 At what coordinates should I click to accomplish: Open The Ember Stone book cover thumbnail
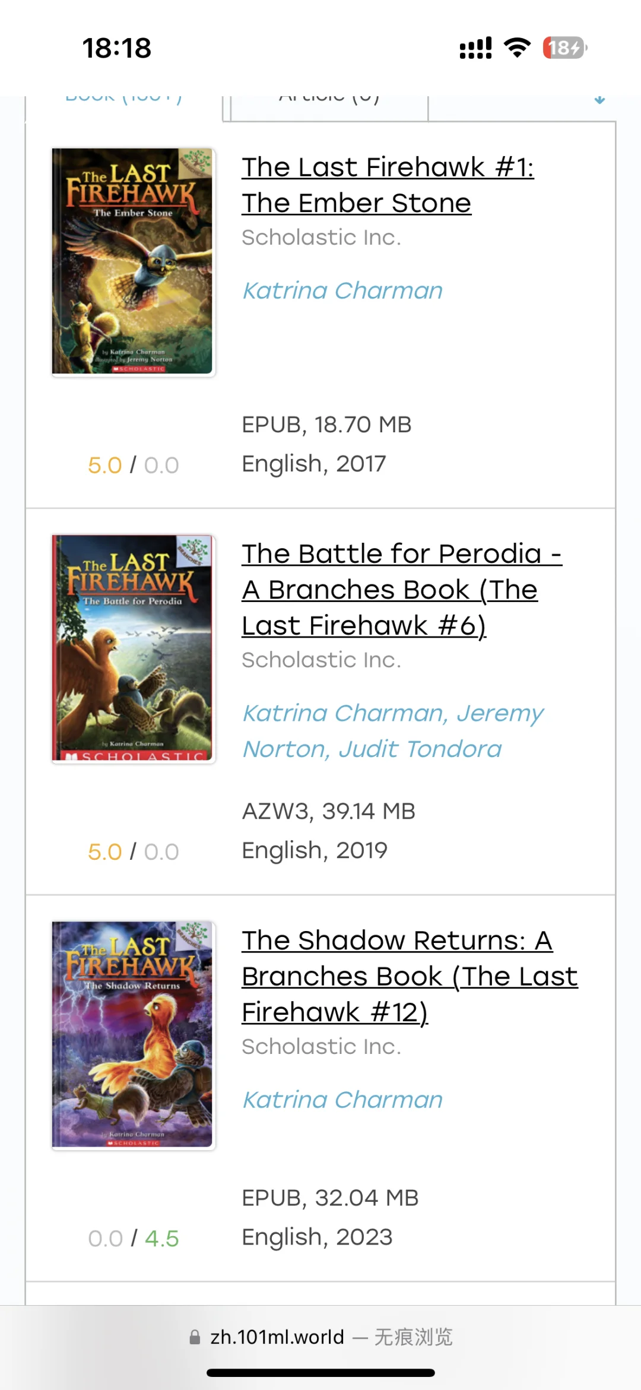(133, 261)
